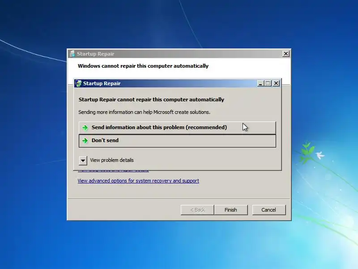Click green arrow beside Send information
The image size is (358, 269).
[x=85, y=128]
